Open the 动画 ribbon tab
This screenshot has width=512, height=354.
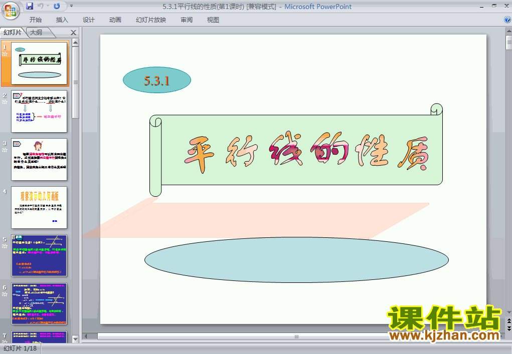[x=115, y=20]
